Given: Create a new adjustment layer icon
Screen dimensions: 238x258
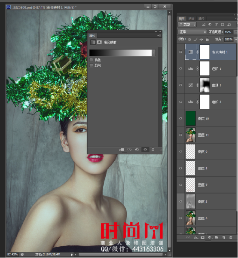Looking at the screenshot, I should point(210,237).
